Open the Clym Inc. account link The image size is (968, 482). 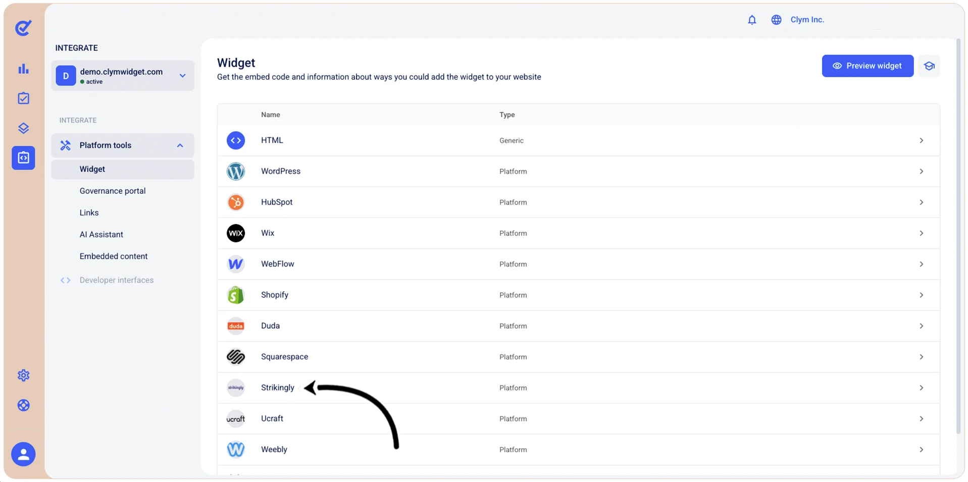[x=807, y=20]
